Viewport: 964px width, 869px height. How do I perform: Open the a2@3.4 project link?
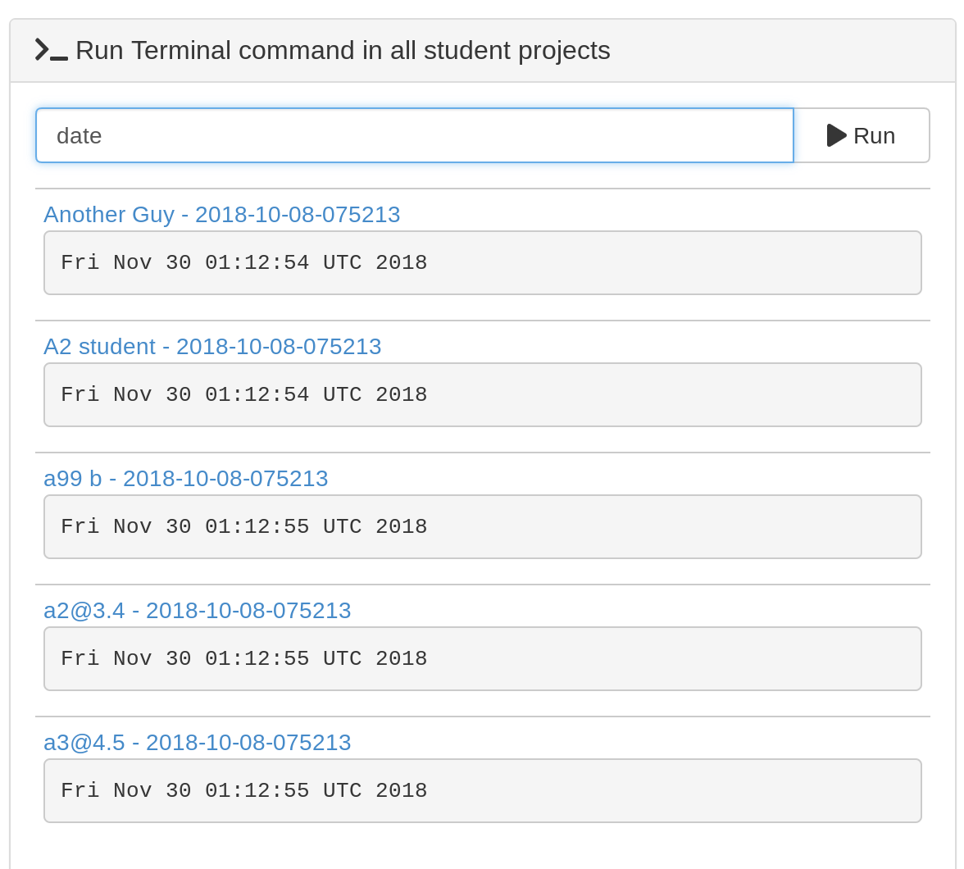[x=197, y=611]
